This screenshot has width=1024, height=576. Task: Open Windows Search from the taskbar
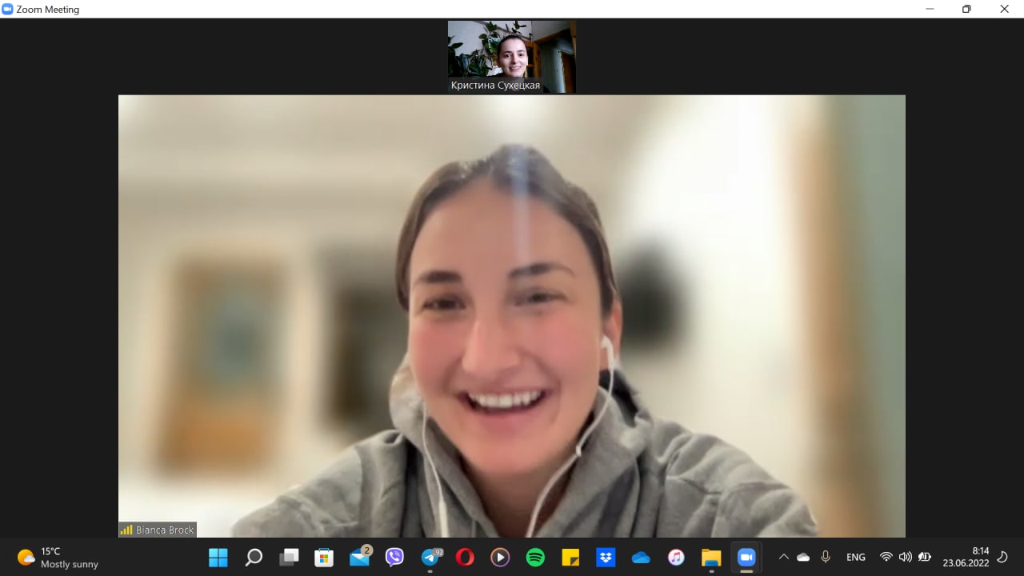[x=254, y=558]
